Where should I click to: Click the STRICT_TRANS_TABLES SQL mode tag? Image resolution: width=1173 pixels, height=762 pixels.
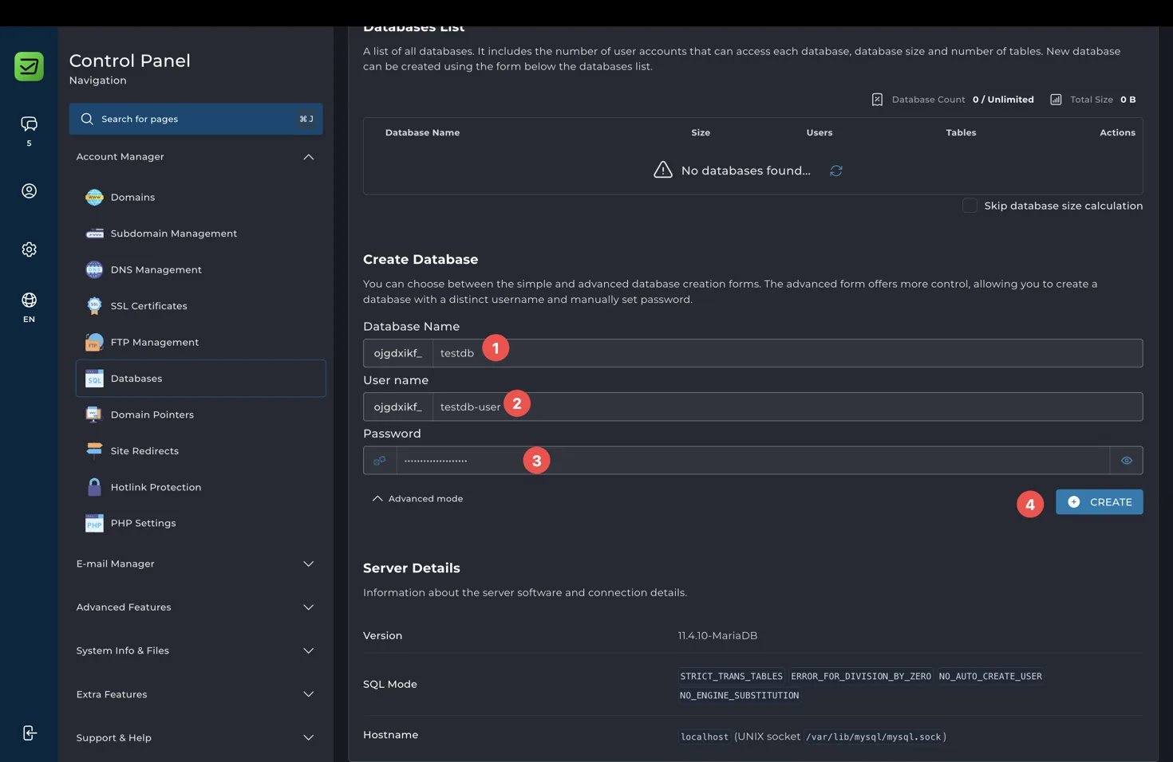[x=731, y=677]
